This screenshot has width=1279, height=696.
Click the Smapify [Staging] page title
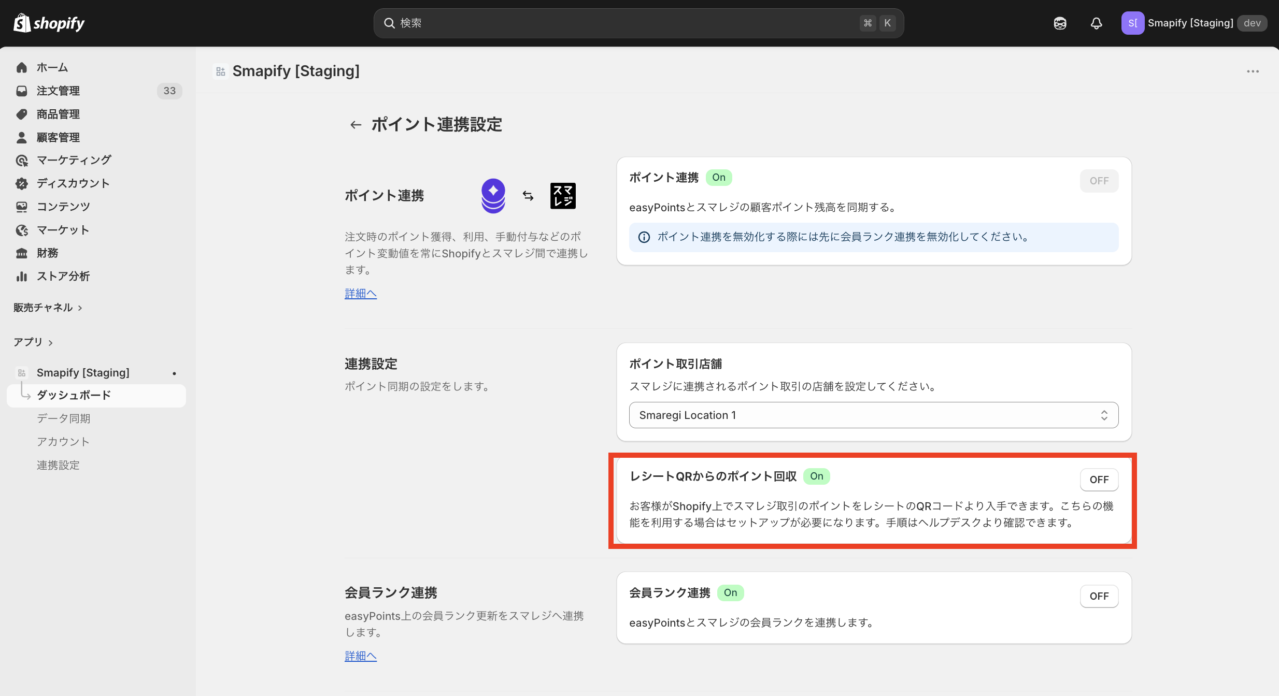(x=296, y=71)
